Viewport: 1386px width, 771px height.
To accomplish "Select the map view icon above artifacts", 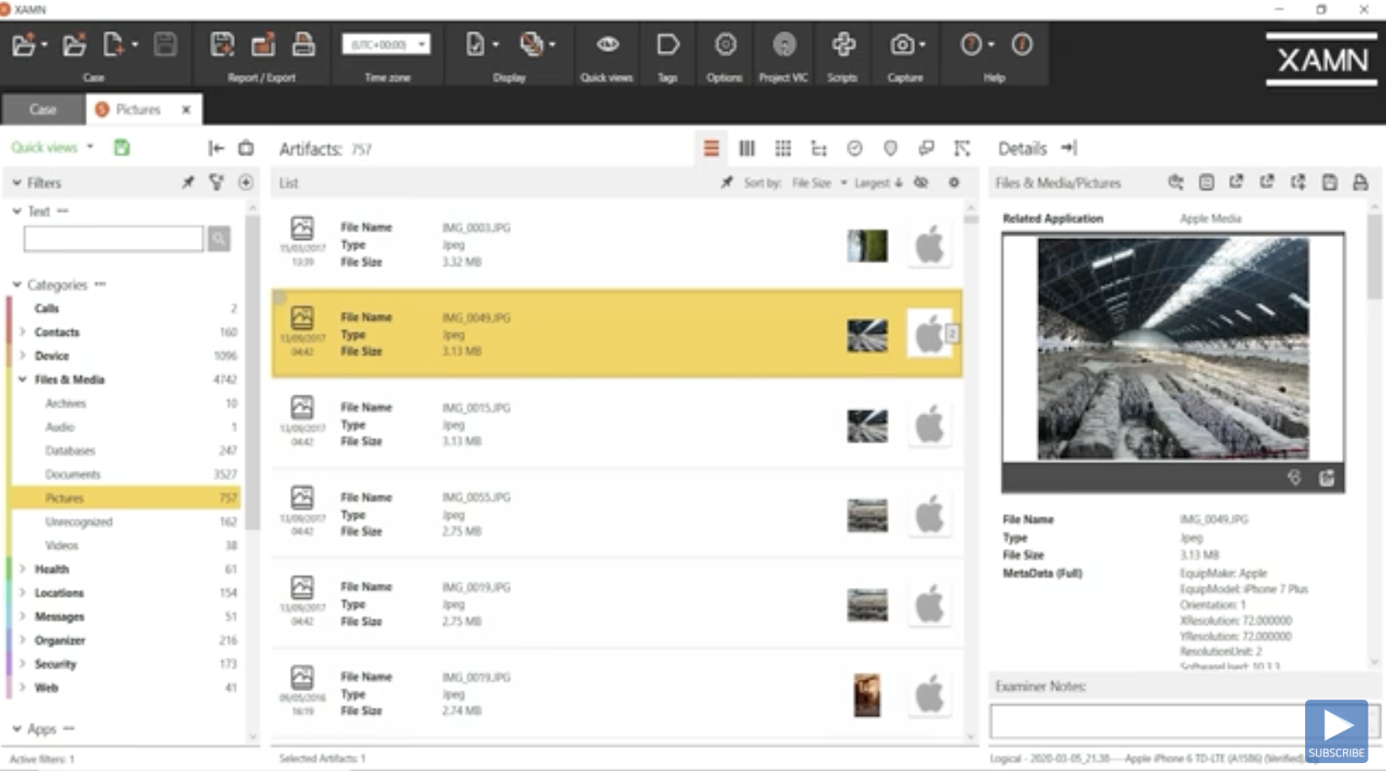I will tap(890, 148).
